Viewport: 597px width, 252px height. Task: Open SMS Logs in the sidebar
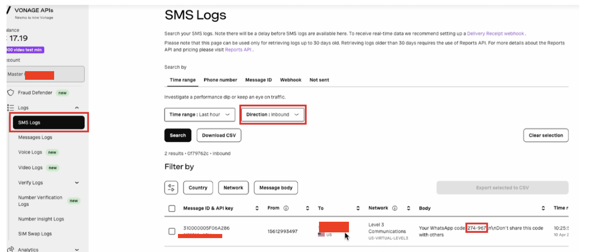[x=49, y=123]
